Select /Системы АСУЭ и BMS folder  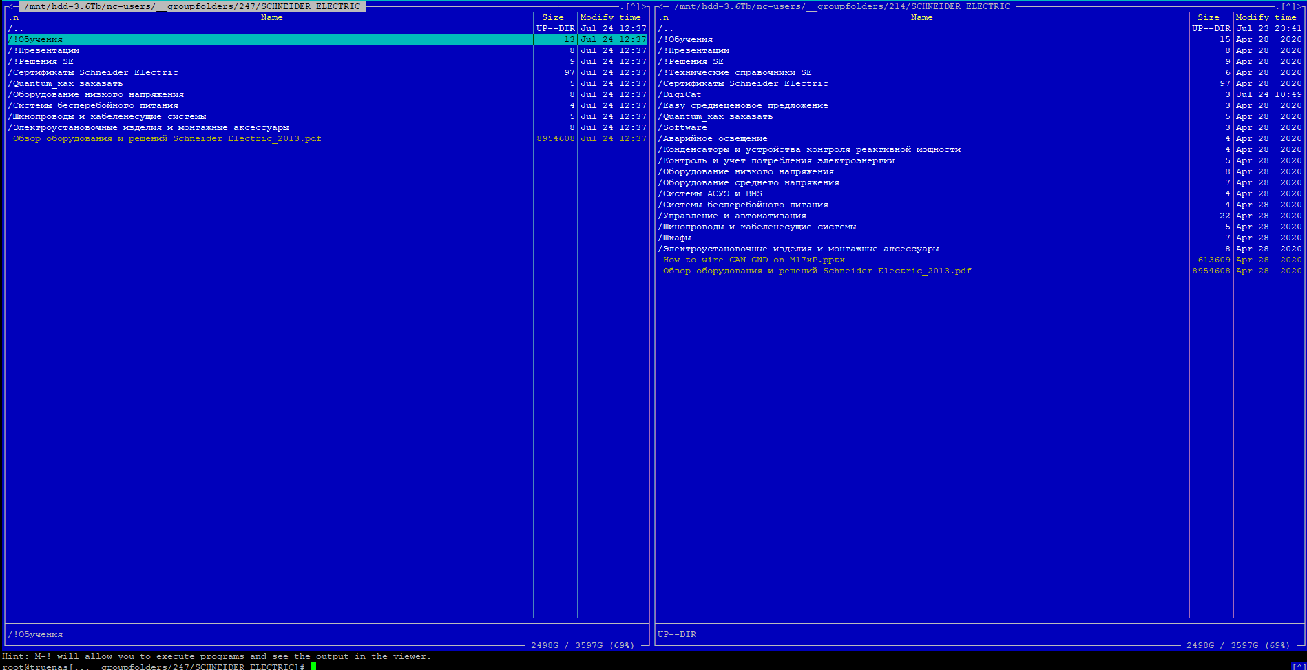coord(980,193)
